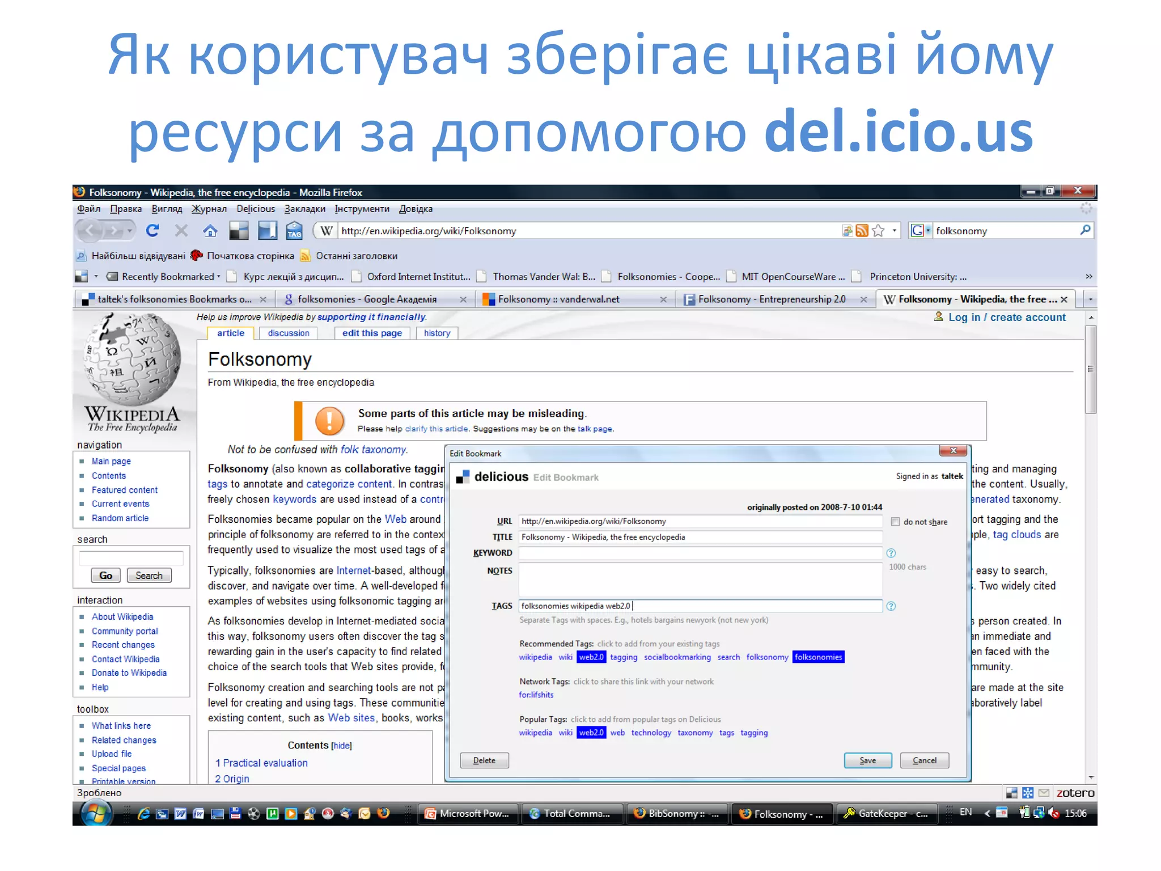
Task: Click the page vertical scrollbar thumb
Action: click(1090, 369)
